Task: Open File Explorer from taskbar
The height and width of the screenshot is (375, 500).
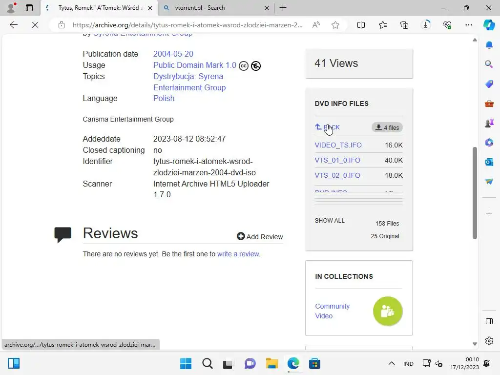Action: tap(271, 363)
